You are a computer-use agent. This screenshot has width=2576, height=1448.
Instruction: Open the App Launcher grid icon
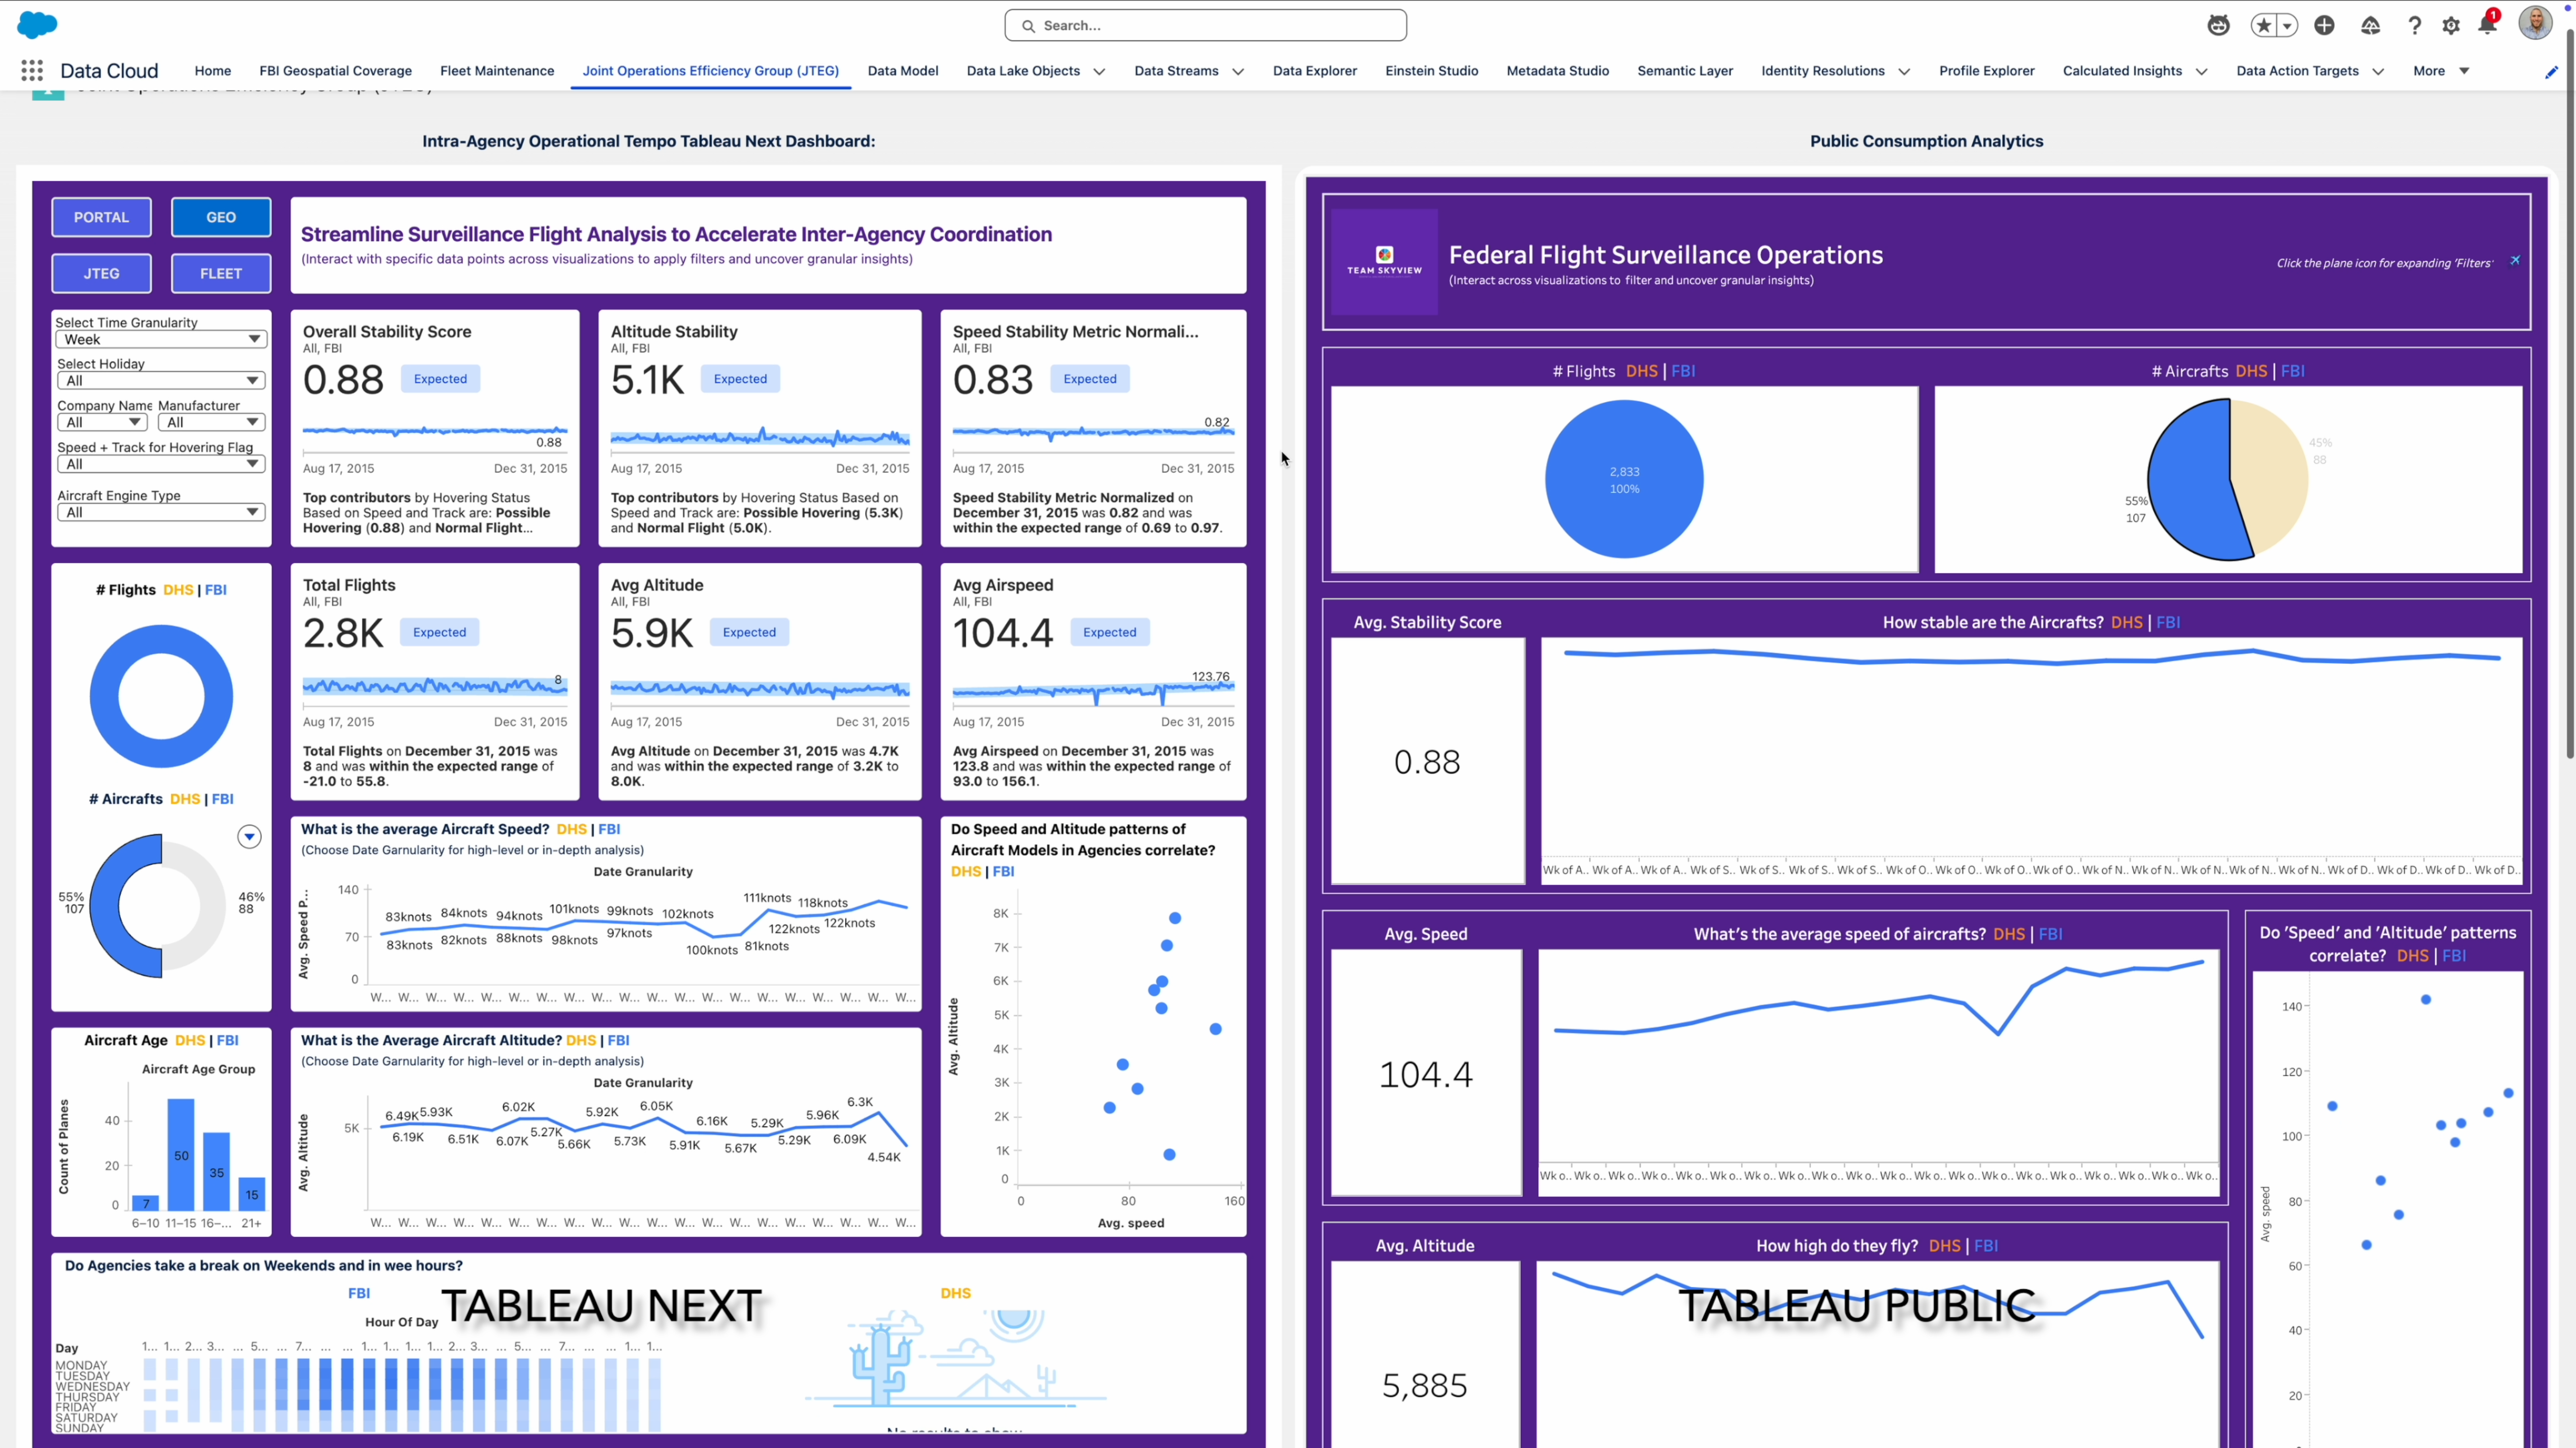(x=32, y=71)
